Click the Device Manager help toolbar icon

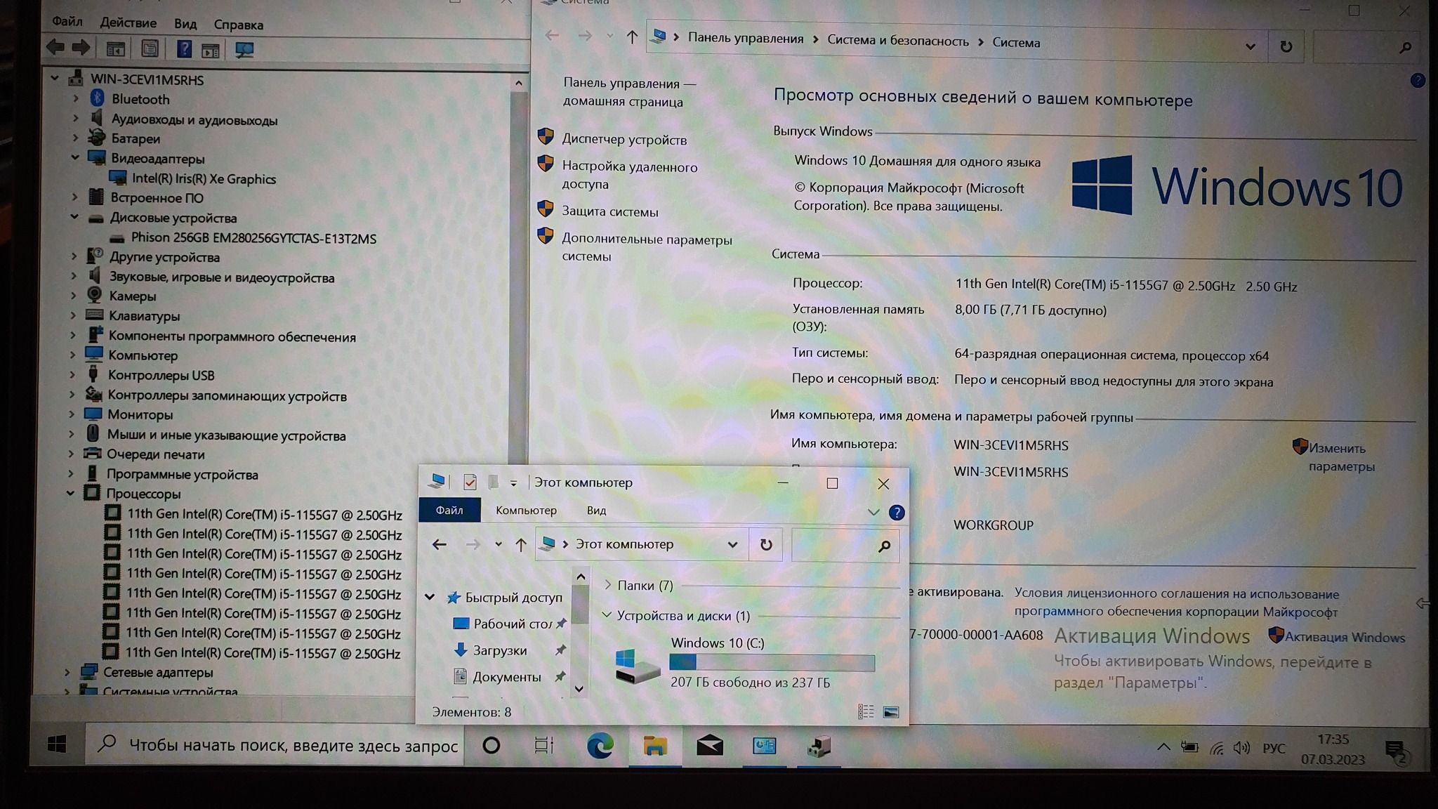point(184,49)
